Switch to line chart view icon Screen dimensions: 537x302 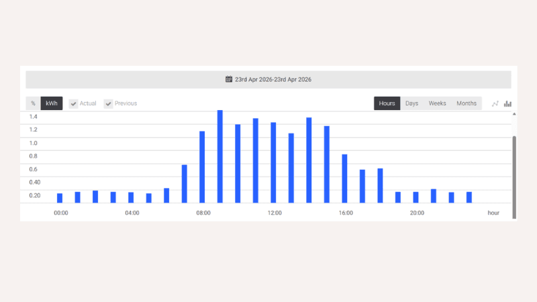tap(495, 103)
